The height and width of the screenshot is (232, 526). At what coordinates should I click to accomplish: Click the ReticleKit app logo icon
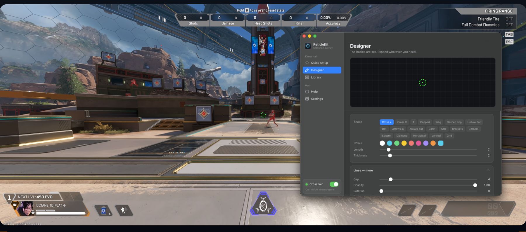308,46
